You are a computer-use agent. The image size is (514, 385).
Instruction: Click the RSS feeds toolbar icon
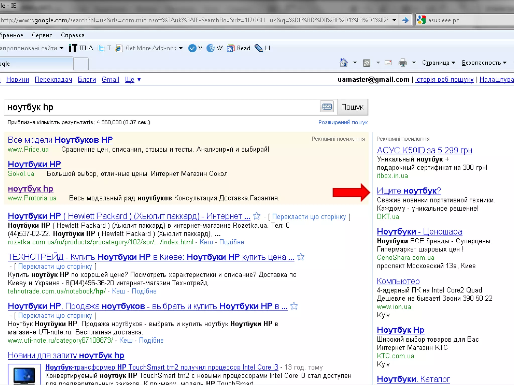(x=366, y=63)
